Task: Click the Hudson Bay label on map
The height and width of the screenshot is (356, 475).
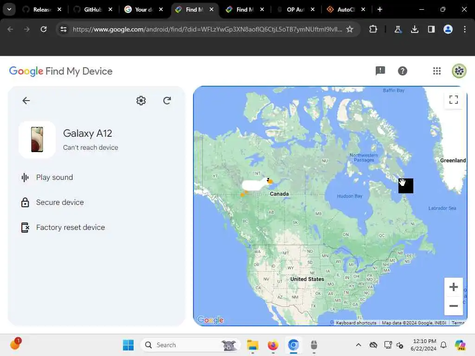Action: (x=350, y=196)
